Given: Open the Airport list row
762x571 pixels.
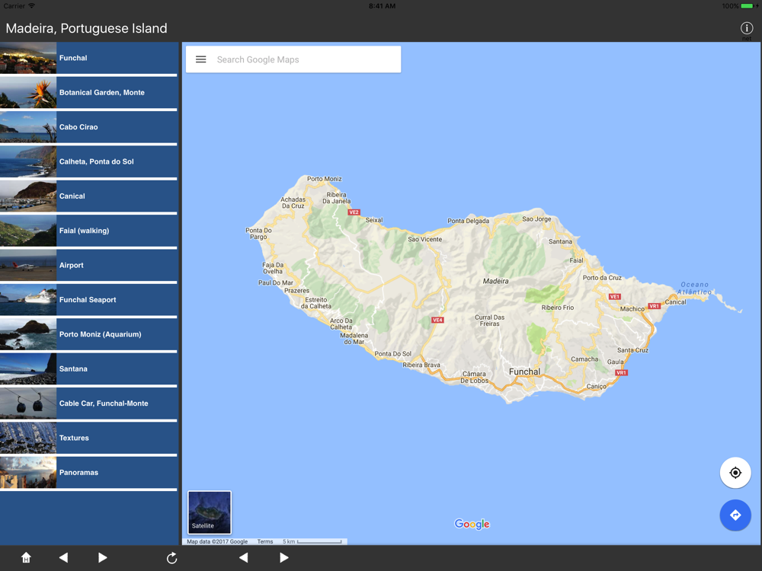Looking at the screenshot, I should tap(88, 265).
